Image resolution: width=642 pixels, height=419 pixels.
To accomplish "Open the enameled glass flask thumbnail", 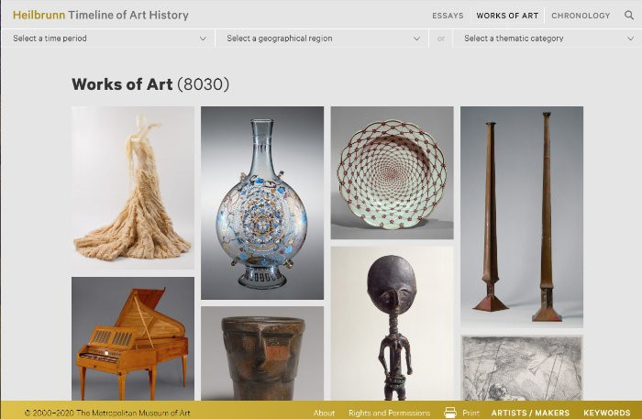I will coord(262,203).
